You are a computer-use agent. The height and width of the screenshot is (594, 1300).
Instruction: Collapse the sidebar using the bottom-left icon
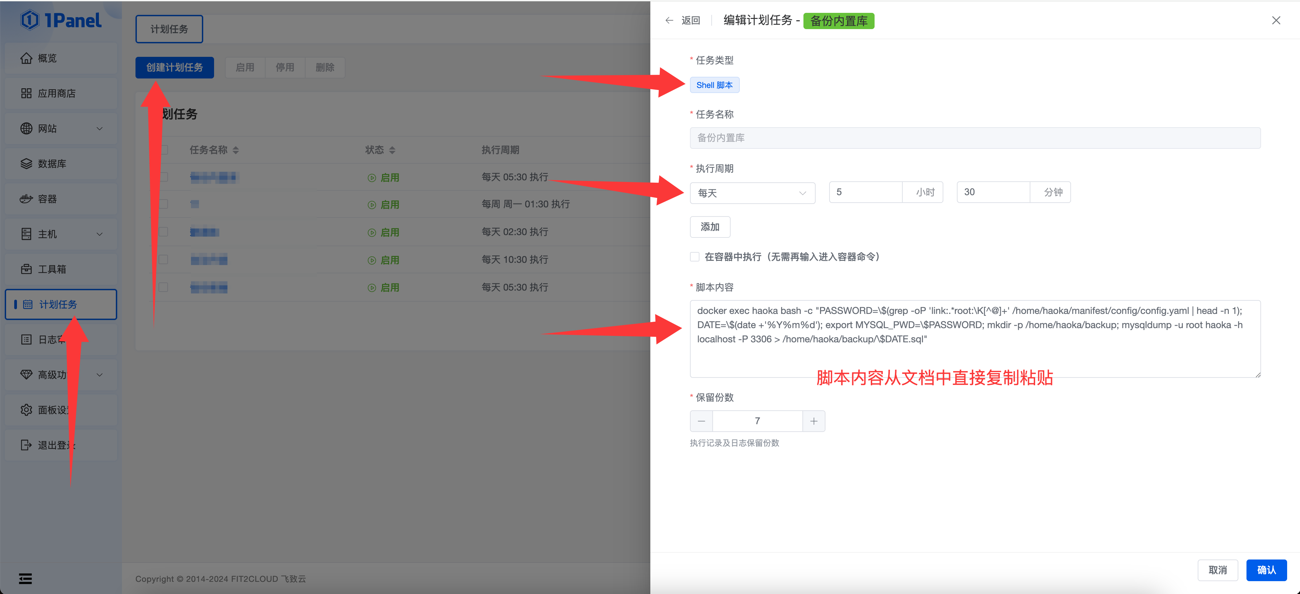click(x=25, y=578)
